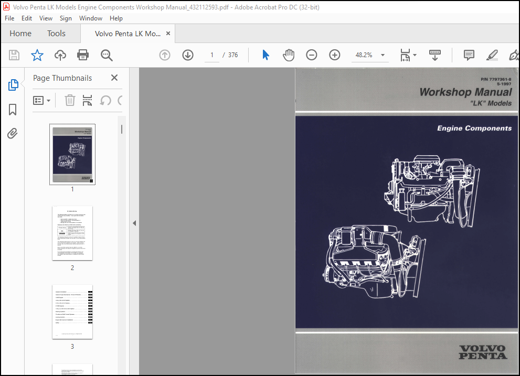Click the 376 total pages label
Viewport: 520px width, 376px height.
(x=233, y=55)
